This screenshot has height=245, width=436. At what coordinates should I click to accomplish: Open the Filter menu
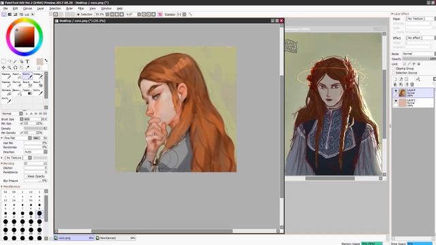[x=81, y=9]
